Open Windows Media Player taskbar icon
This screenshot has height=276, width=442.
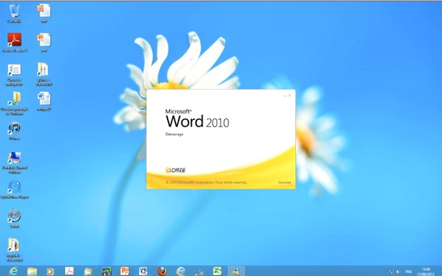(51, 271)
